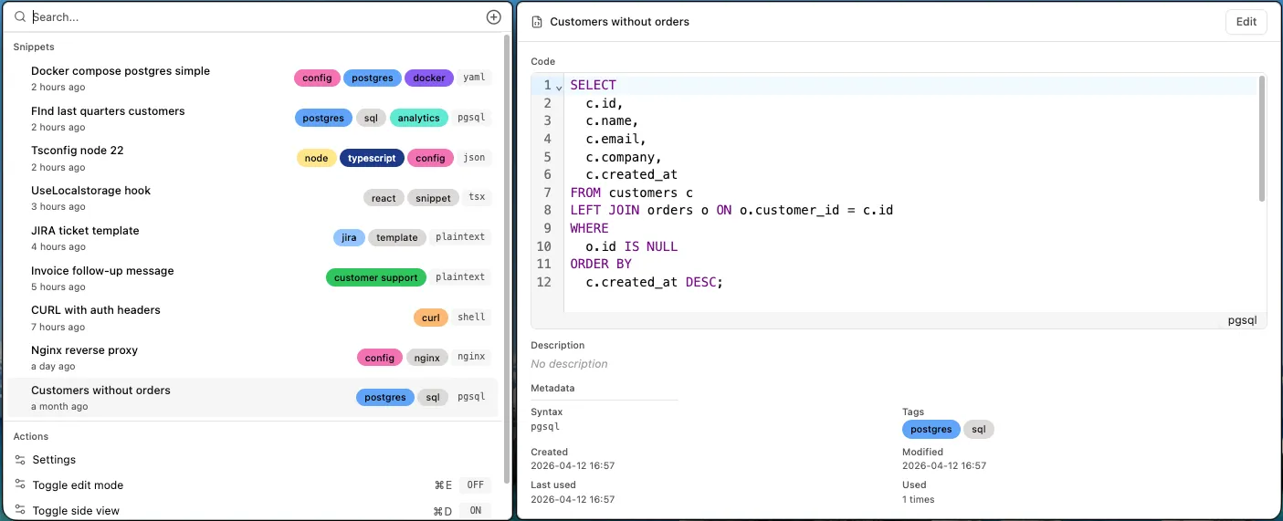Click the snippet list scrollbar

(x=507, y=182)
